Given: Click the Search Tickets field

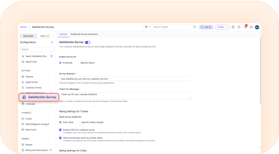Looking at the screenshot, I should [172, 27].
